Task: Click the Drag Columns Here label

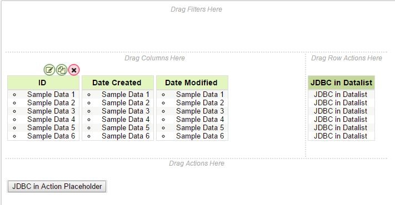Action: point(154,58)
